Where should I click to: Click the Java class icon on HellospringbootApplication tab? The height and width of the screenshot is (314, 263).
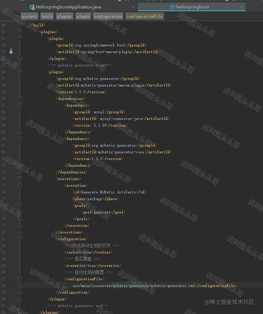coord(32,7)
